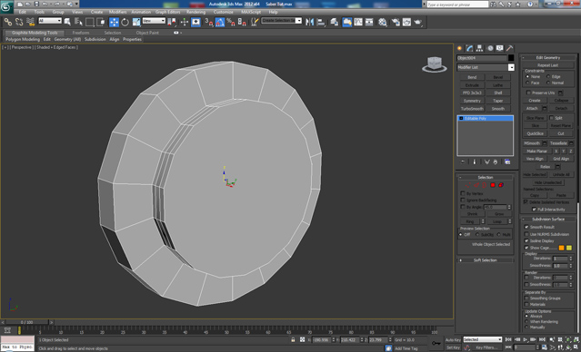Expand the Soft Selection rollout

pyautogui.click(x=485, y=260)
